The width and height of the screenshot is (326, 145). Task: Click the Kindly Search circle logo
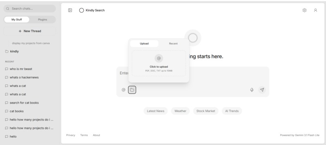[82, 10]
